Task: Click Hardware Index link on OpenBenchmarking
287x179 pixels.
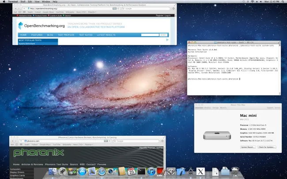Action: coord(24,15)
